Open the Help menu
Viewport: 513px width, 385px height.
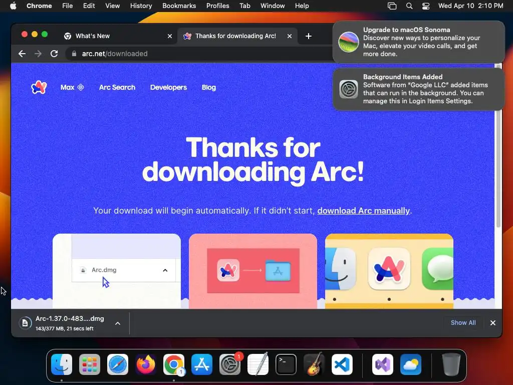[302, 6]
